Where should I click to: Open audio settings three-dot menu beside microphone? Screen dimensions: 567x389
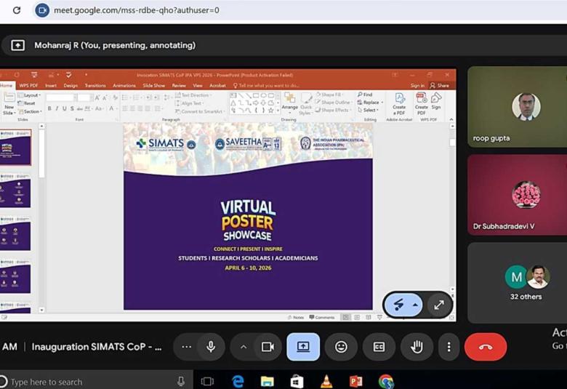tap(186, 347)
